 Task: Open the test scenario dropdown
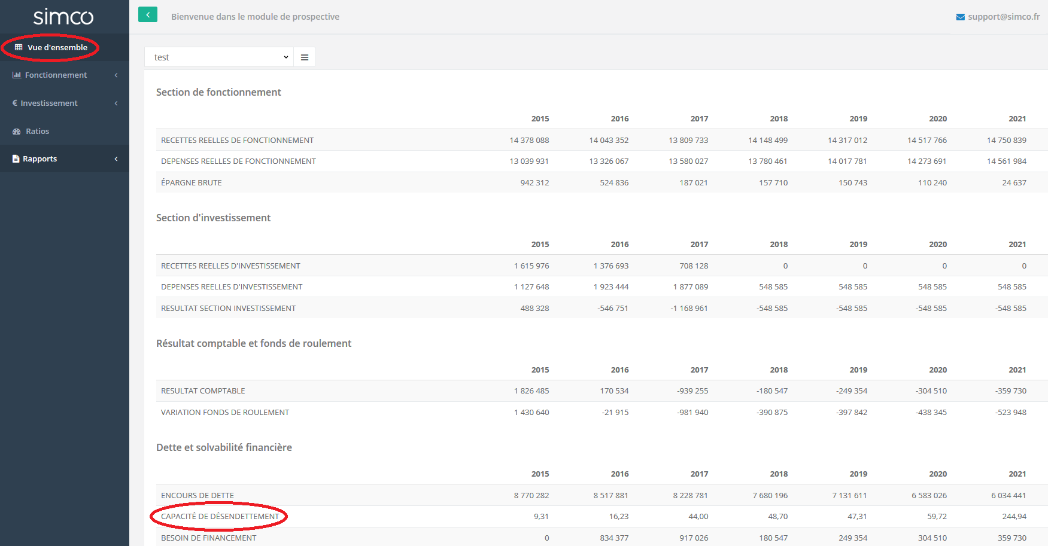point(219,57)
